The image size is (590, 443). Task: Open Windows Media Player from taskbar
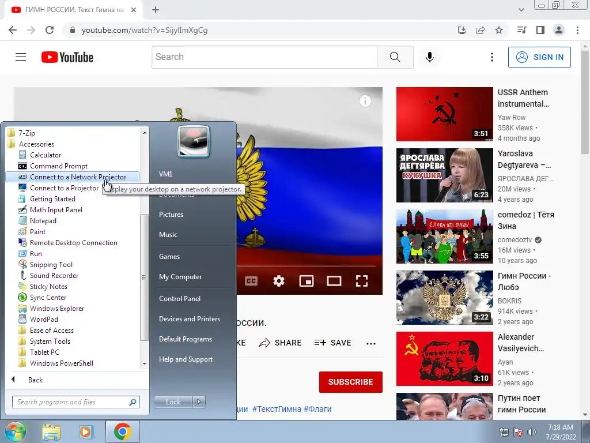[x=86, y=431]
